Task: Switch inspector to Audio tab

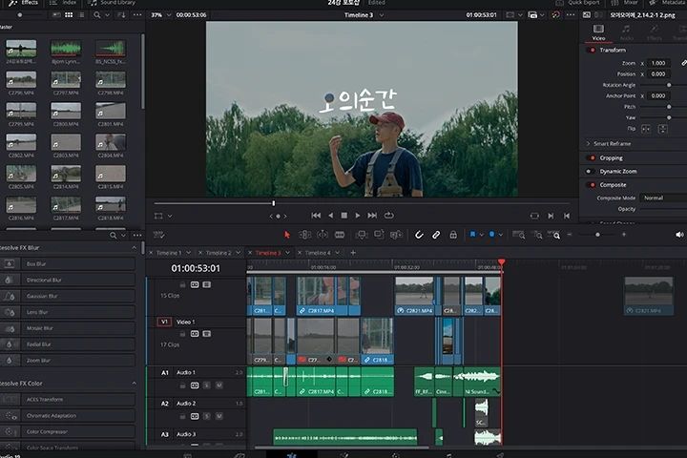Action: click(626, 32)
